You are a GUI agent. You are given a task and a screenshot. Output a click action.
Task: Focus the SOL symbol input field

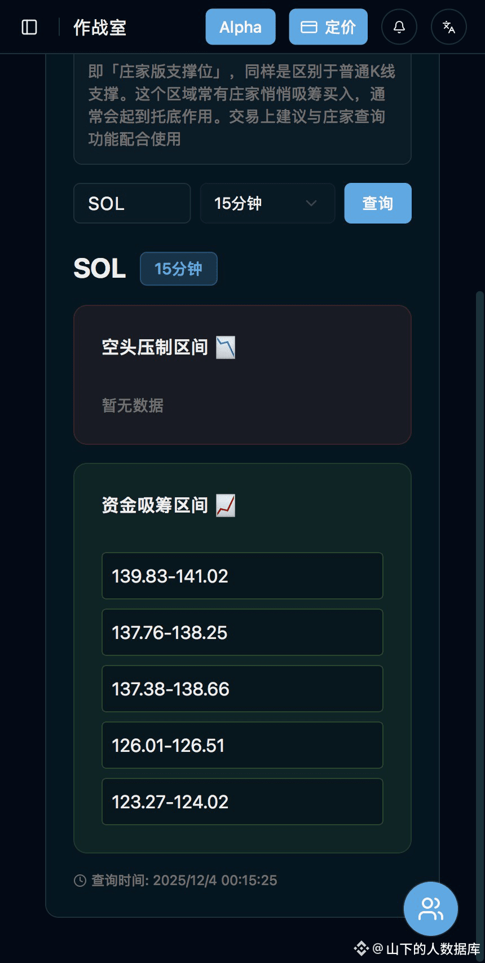(x=132, y=203)
